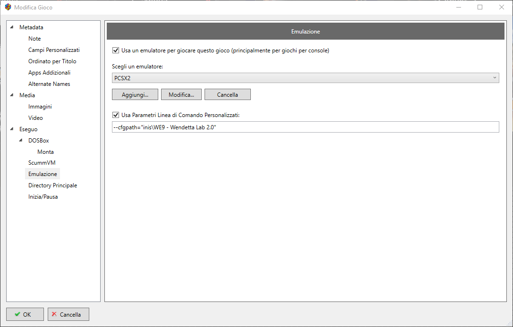Select the Emulazione tree item

[43, 174]
